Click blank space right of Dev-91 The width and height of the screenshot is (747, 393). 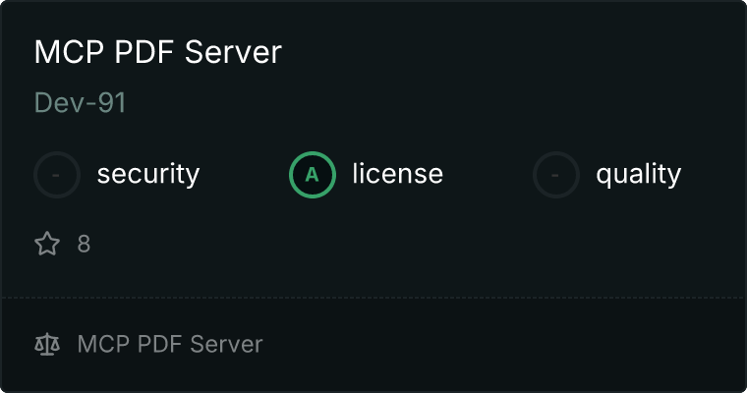point(393,103)
